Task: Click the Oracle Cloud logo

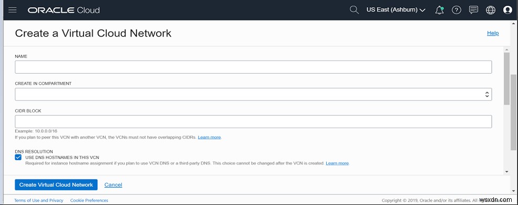Action: point(64,10)
